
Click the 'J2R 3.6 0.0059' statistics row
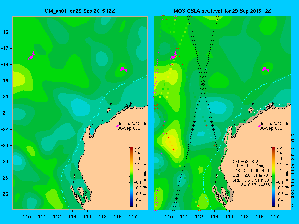[x=252, y=171]
